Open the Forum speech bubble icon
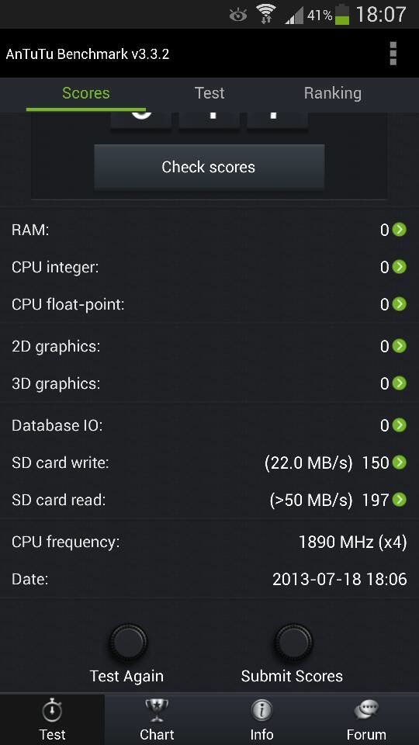Image resolution: width=419 pixels, height=745 pixels. pyautogui.click(x=366, y=710)
